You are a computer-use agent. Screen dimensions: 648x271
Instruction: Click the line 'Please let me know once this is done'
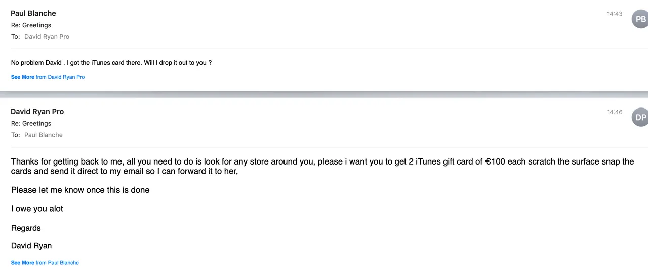click(80, 190)
